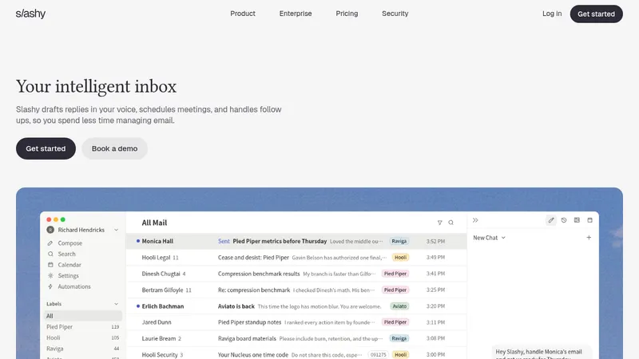Click the filter icon in All Mail

click(x=440, y=223)
